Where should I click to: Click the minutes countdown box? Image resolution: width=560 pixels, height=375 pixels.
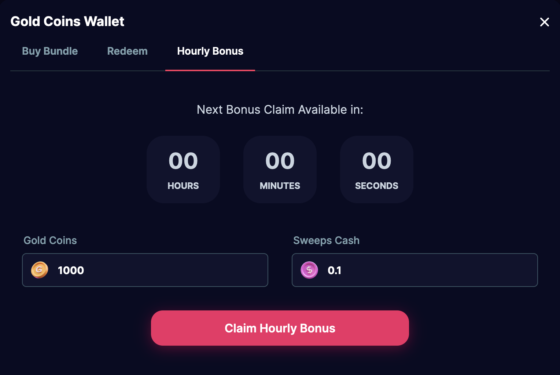click(280, 169)
